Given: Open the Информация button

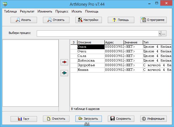Looking at the screenshot, I should click(x=153, y=119).
